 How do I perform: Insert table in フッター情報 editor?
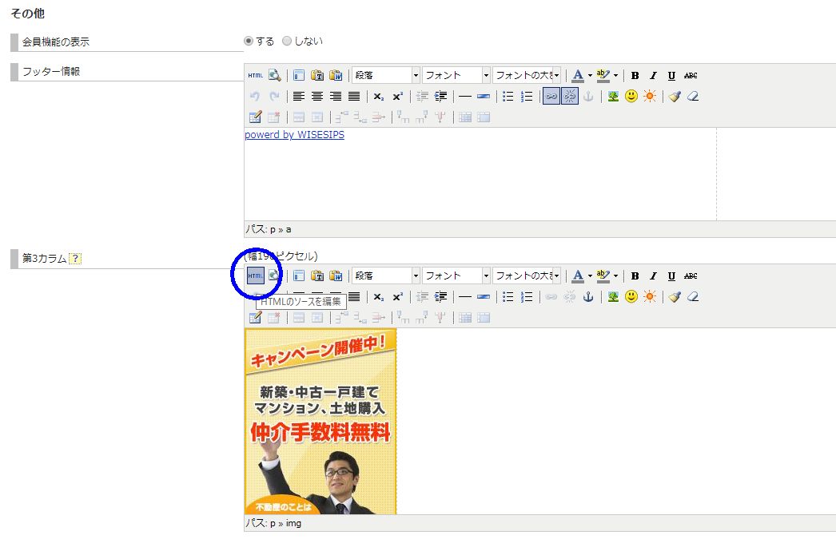256,117
